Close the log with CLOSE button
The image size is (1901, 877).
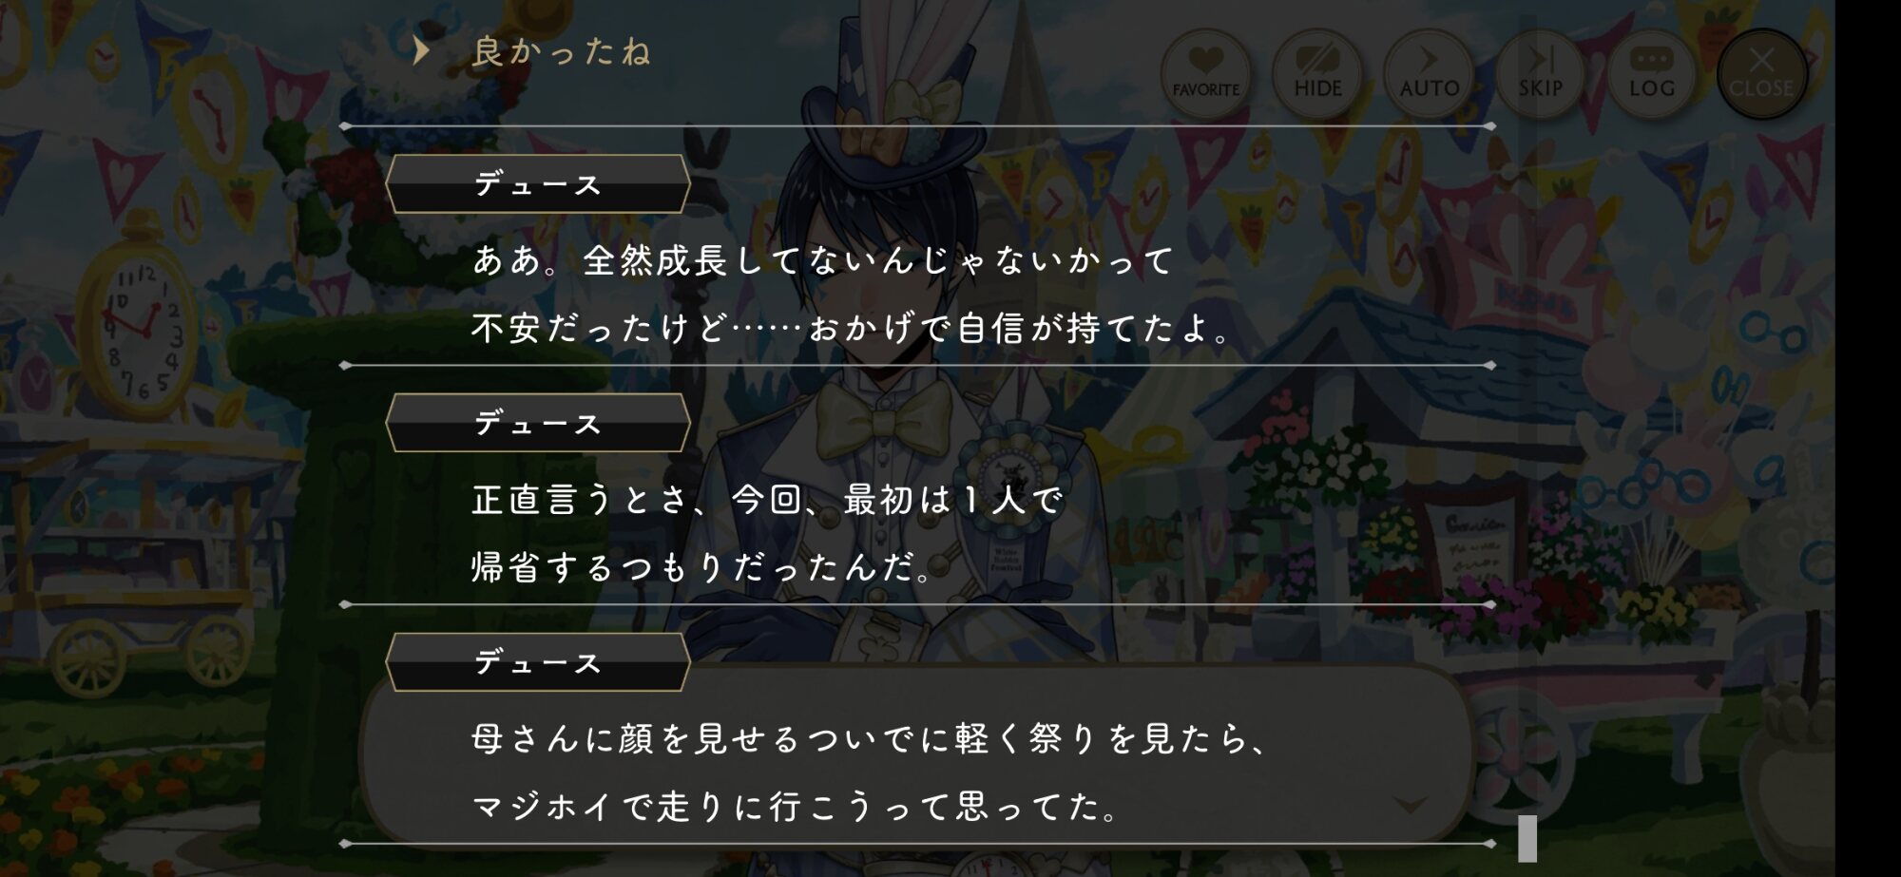point(1761,73)
